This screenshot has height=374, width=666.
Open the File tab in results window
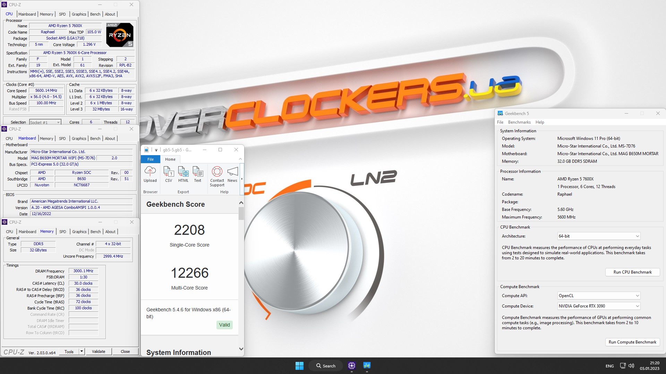[151, 159]
